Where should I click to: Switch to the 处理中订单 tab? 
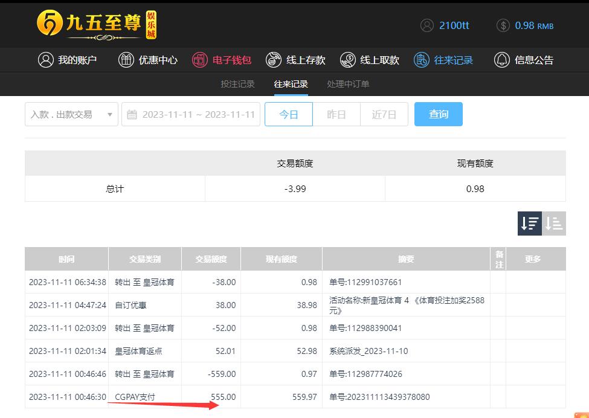point(348,84)
